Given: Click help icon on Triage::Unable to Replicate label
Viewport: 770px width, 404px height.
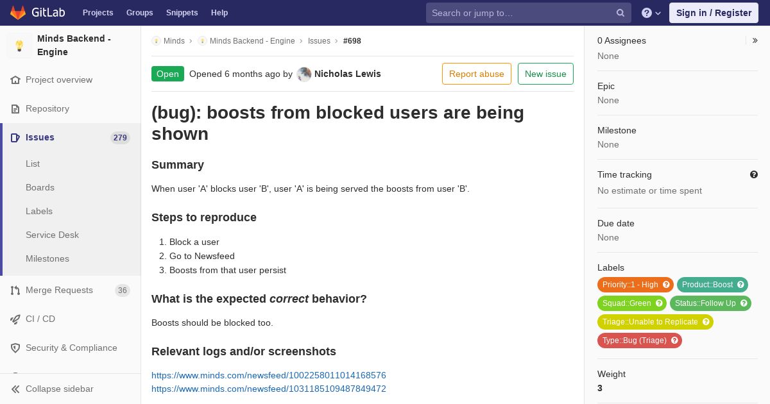Looking at the screenshot, I should [x=706, y=322].
